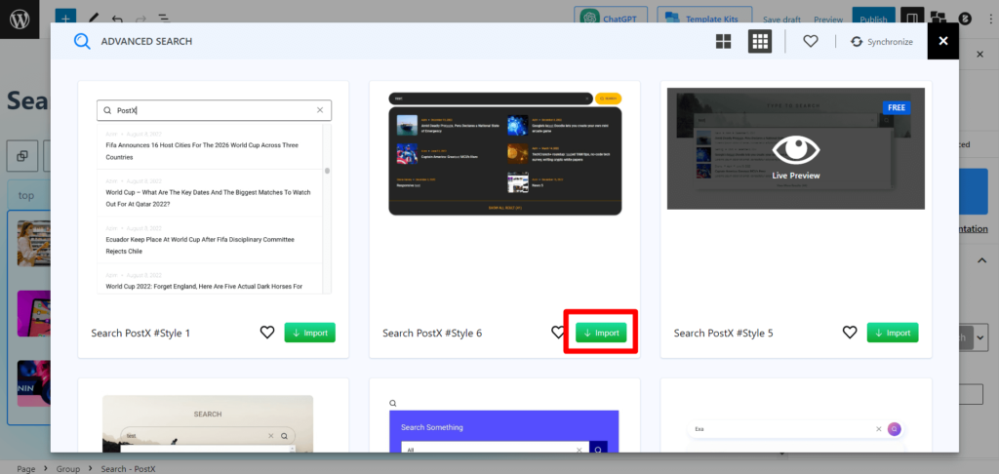Click the ChatGPT button

click(611, 19)
